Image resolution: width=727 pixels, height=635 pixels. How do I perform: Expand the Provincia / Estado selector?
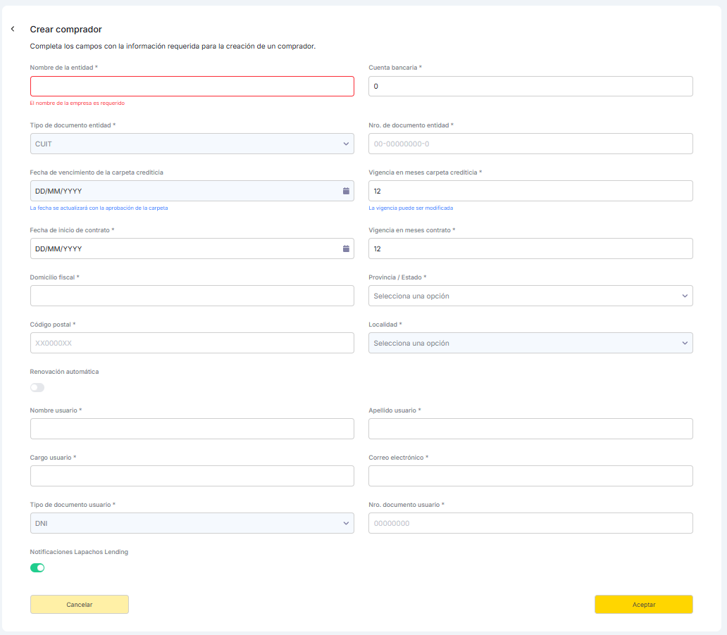pyautogui.click(x=530, y=296)
